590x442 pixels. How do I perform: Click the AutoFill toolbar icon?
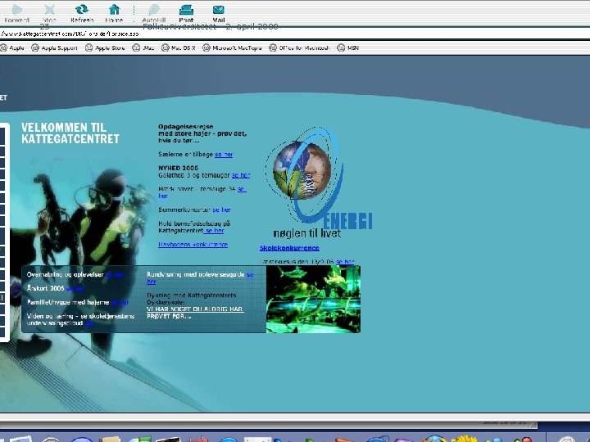tap(154, 13)
